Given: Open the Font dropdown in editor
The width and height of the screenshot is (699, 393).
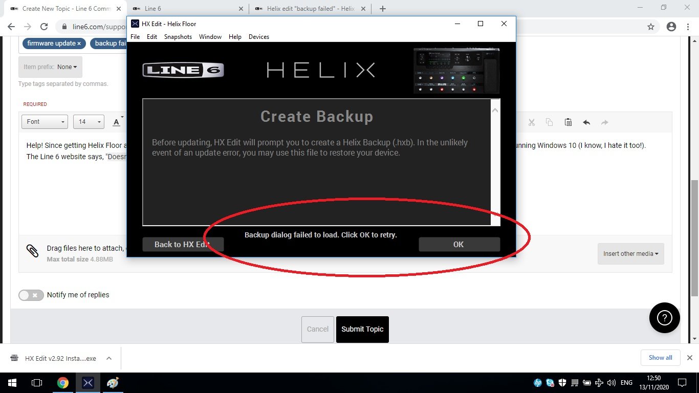Looking at the screenshot, I should coord(45,122).
